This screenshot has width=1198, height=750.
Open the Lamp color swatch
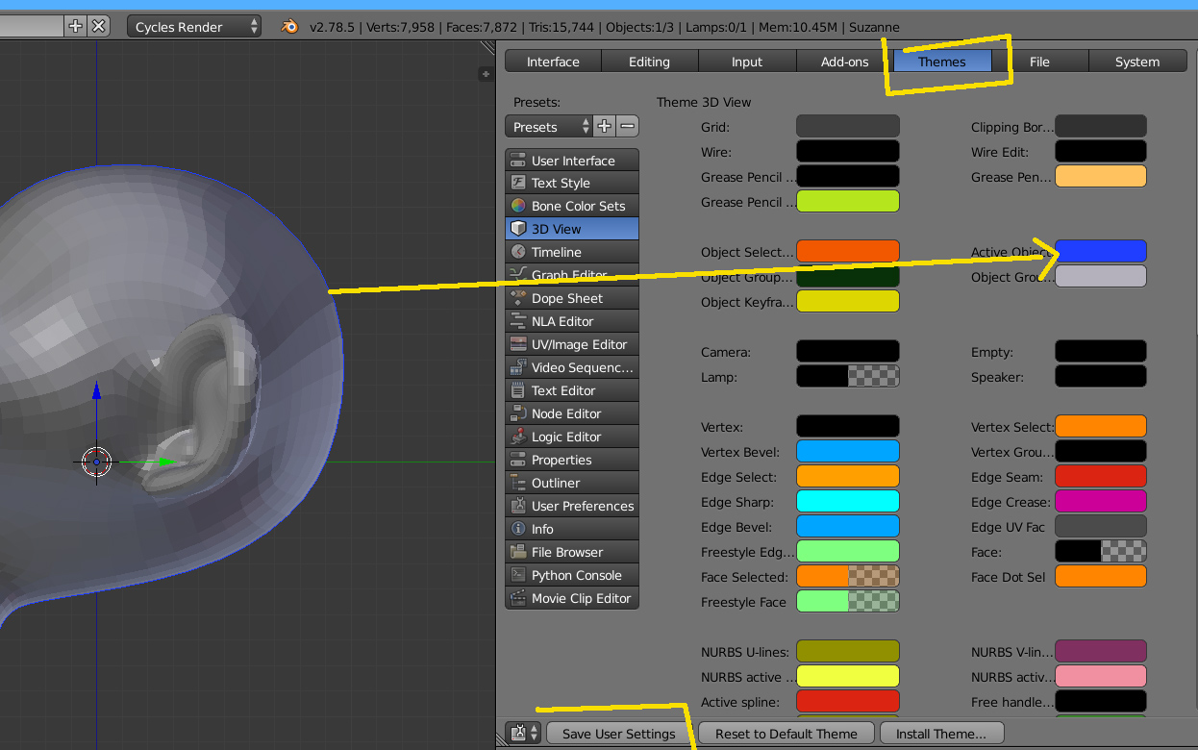tap(848, 376)
